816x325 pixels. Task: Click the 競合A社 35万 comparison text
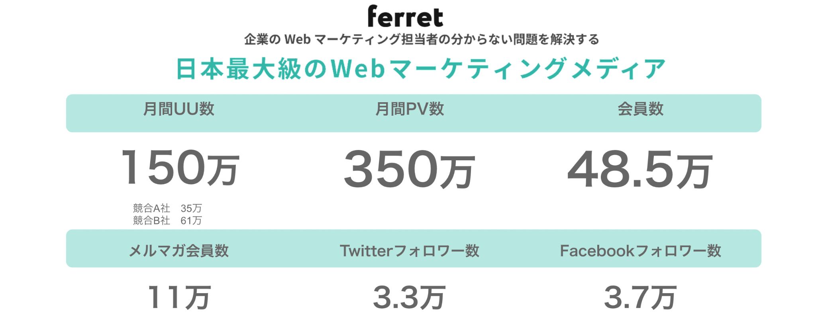(167, 208)
